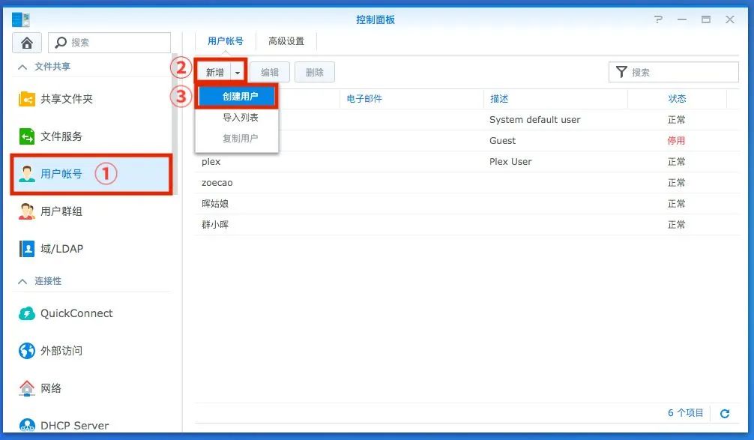Switch to the 高级设置 tab
The height and width of the screenshot is (440, 754).
click(x=285, y=41)
